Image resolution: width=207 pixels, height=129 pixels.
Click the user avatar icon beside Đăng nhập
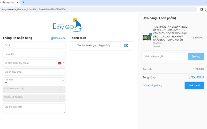pyautogui.click(x=52, y=38)
